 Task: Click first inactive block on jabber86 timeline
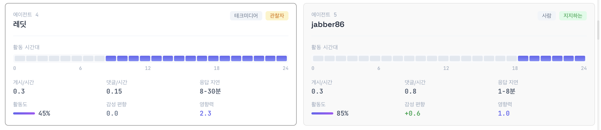tap(318, 58)
